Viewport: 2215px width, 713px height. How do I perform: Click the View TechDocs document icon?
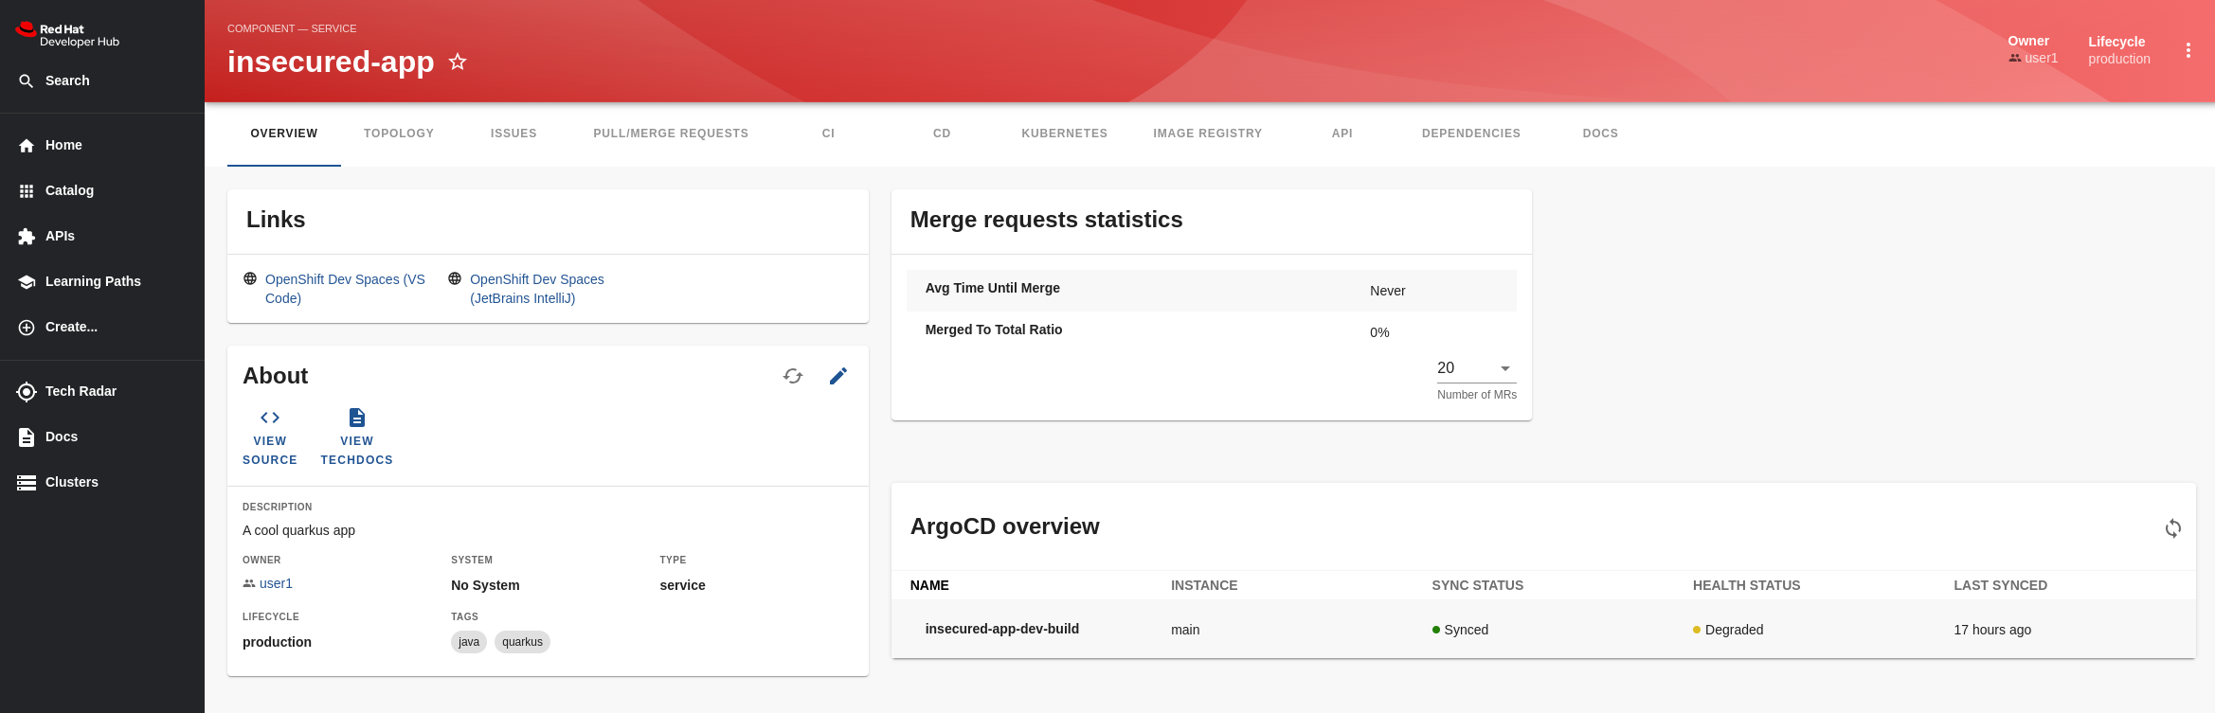(357, 418)
